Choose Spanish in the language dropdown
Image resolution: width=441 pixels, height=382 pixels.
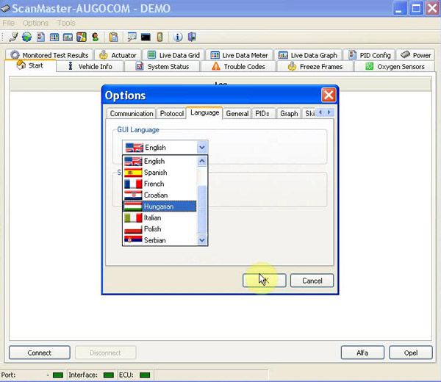click(x=155, y=173)
